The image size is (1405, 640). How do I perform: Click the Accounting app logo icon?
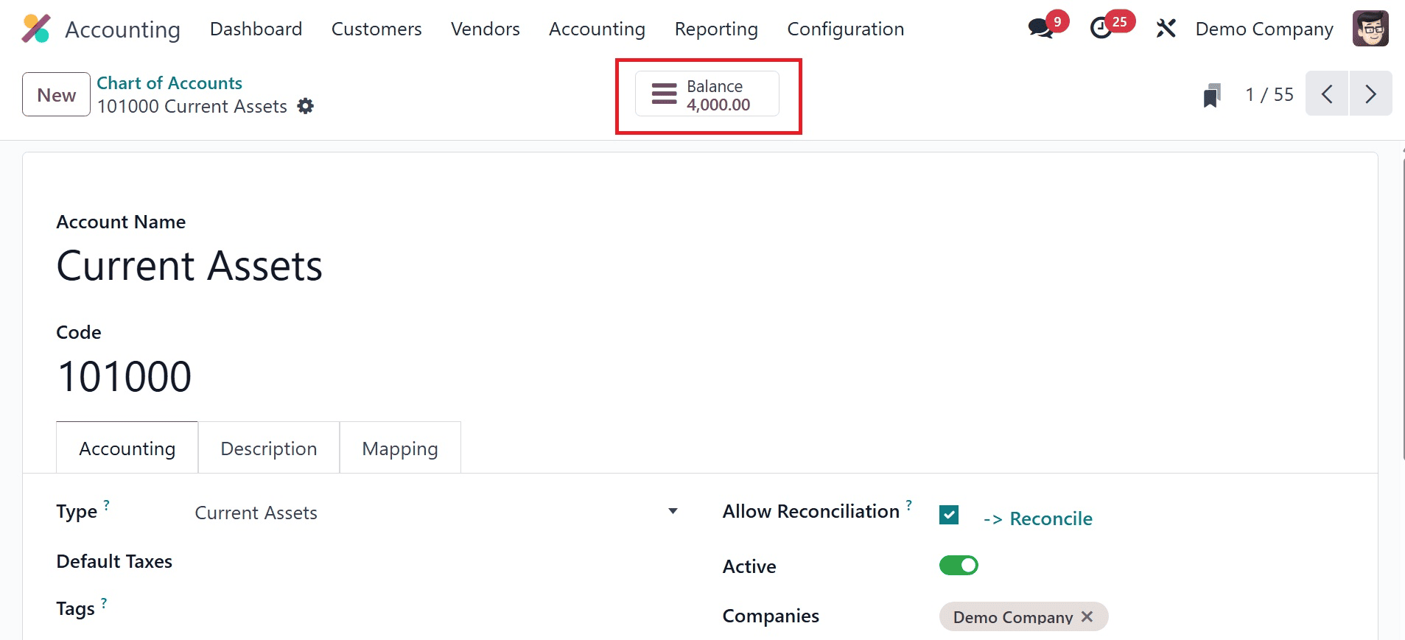point(35,29)
